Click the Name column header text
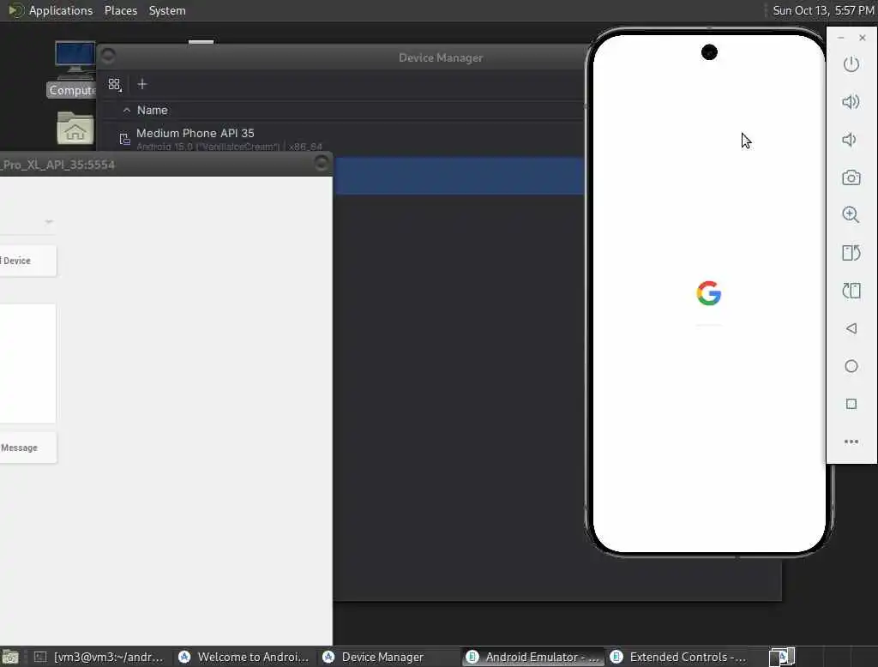This screenshot has height=667, width=878. coord(153,111)
